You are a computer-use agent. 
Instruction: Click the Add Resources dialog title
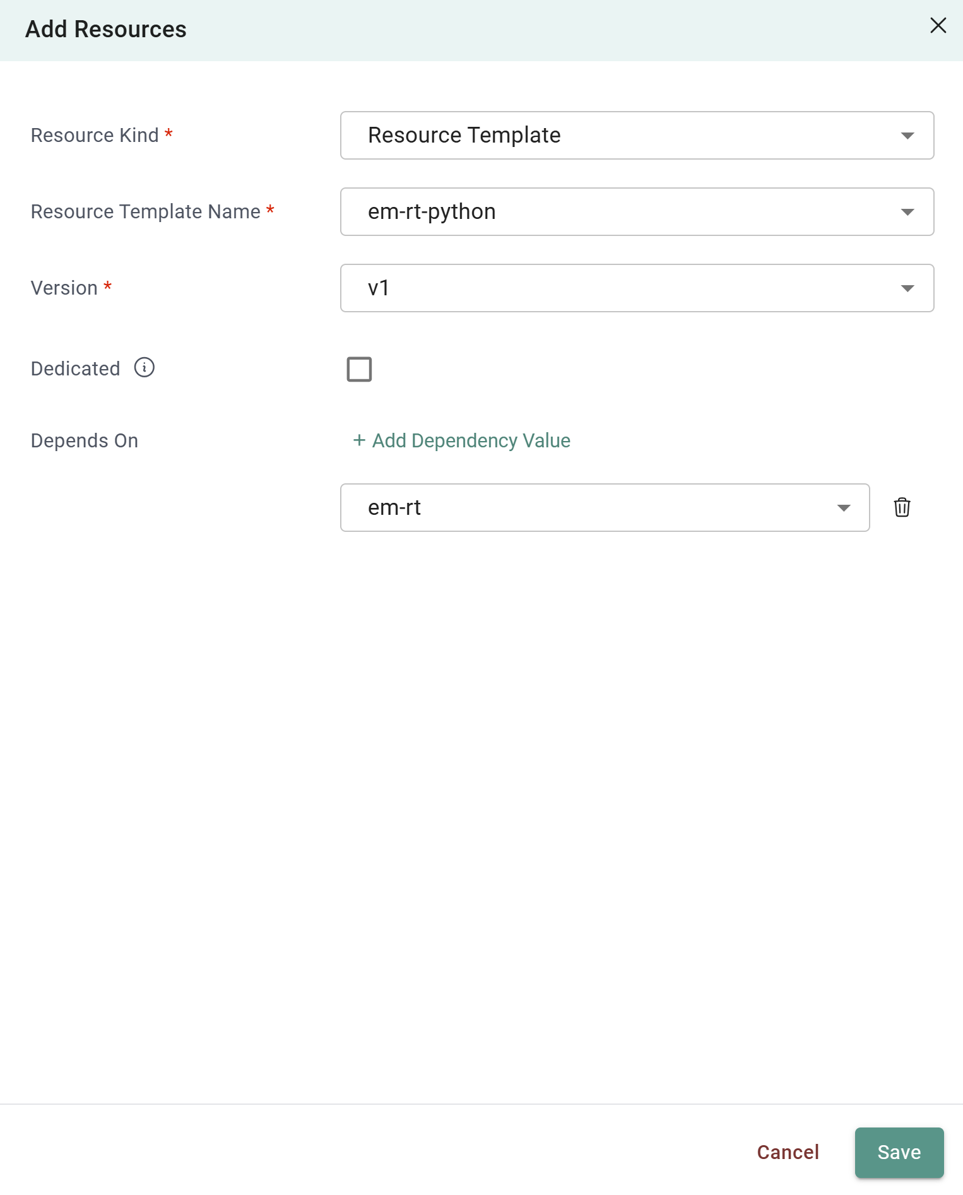pos(106,30)
